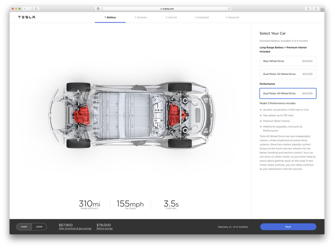Click the "Top speed: up to 155 mph" bullet
Viewport: 334px width, 248px height.
tap(278, 115)
